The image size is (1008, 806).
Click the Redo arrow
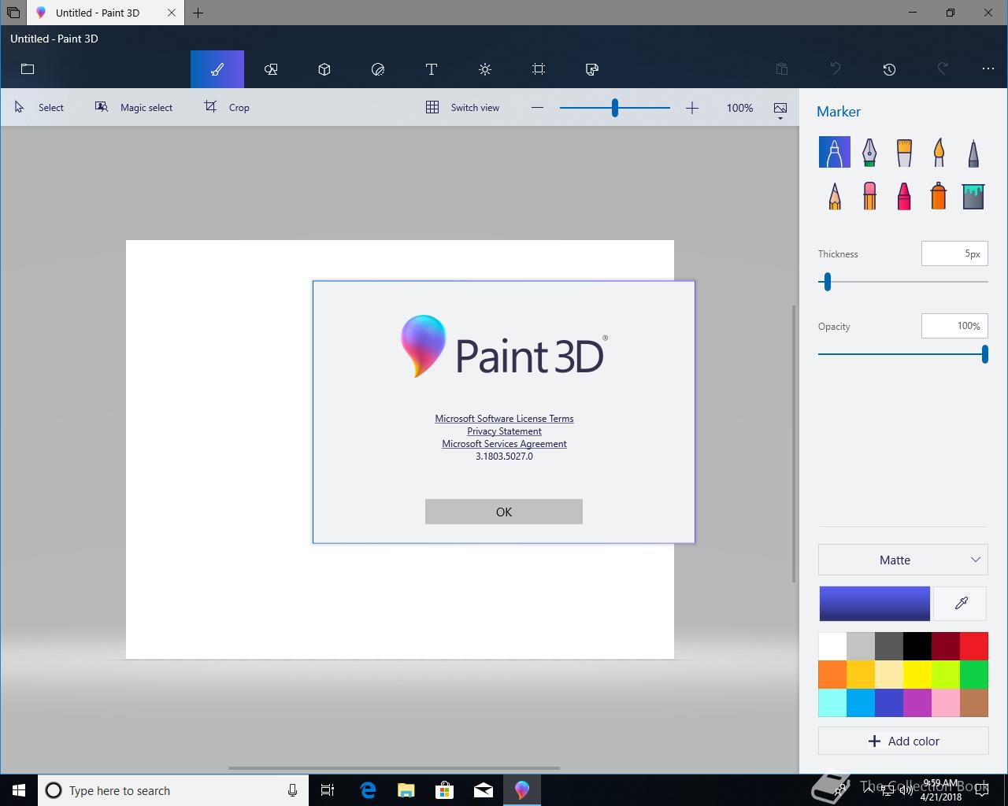tap(943, 69)
